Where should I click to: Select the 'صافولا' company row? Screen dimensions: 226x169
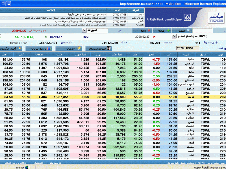113,89
